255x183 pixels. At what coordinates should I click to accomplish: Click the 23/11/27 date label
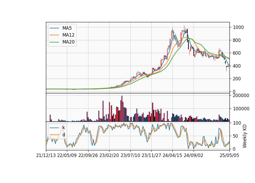pos(151,155)
